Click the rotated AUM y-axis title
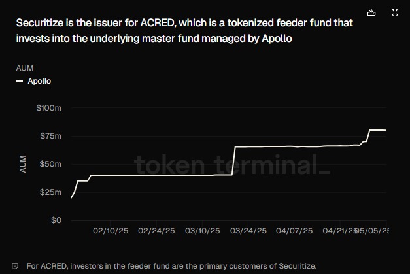This screenshot has height=274, width=410. point(24,164)
